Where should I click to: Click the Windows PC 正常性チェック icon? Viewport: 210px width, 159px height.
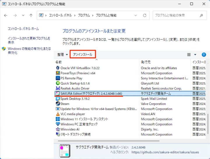point(58,124)
